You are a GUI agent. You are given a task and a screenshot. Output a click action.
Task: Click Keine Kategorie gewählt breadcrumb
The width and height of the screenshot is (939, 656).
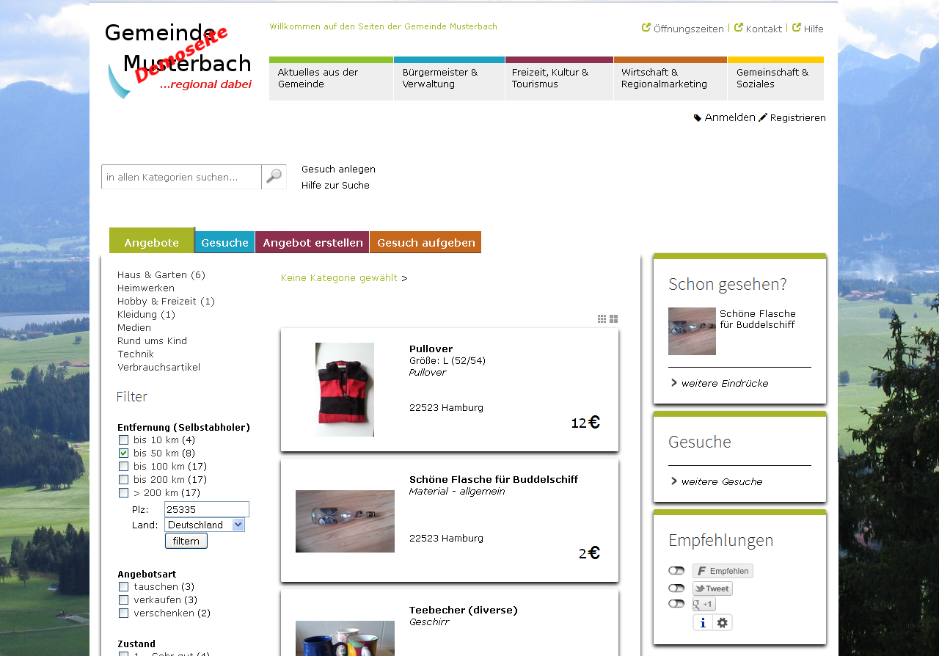coord(339,278)
